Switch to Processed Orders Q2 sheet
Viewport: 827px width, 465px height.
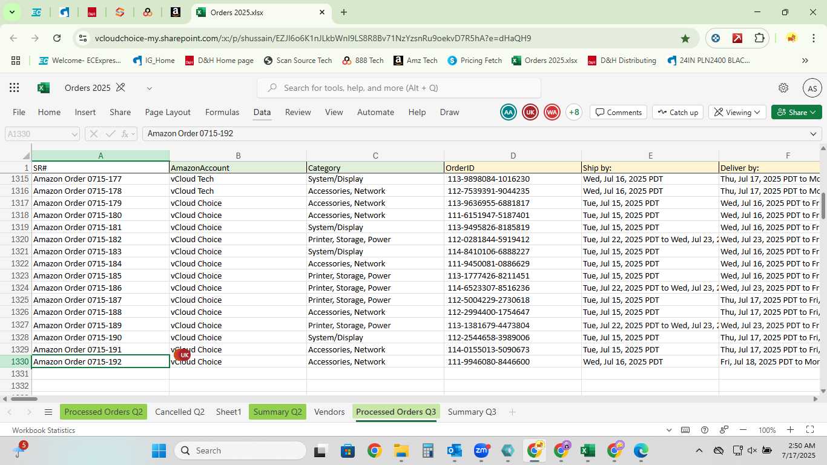click(x=104, y=412)
